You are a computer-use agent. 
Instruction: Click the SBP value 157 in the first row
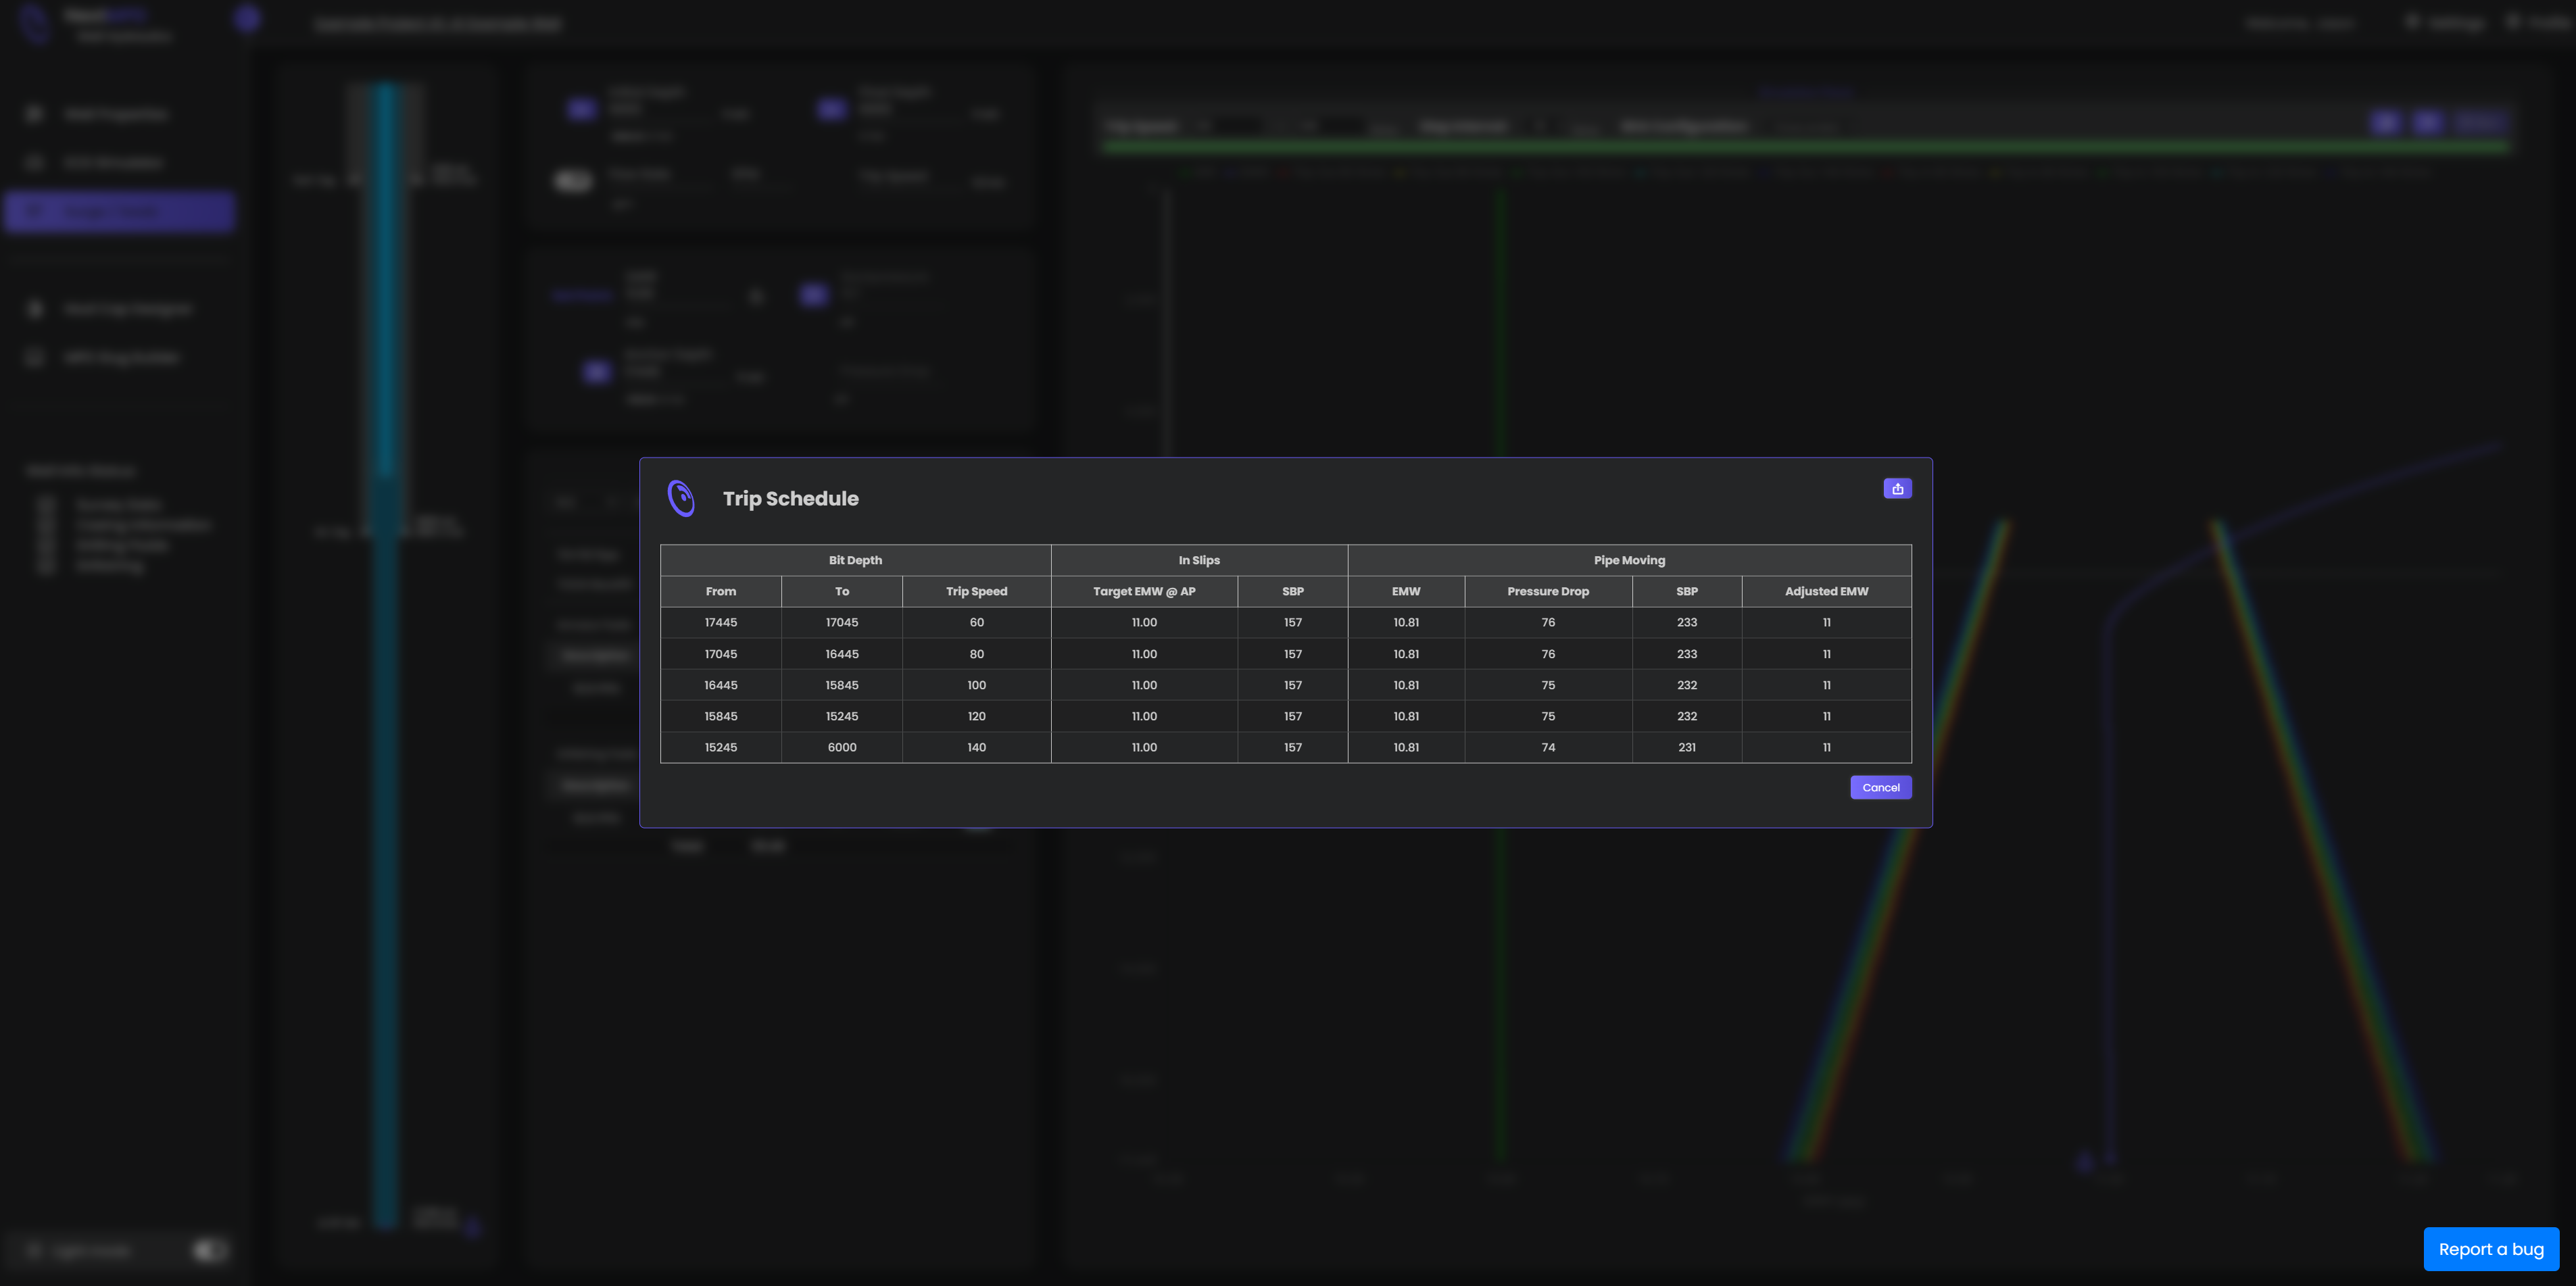(1292, 622)
